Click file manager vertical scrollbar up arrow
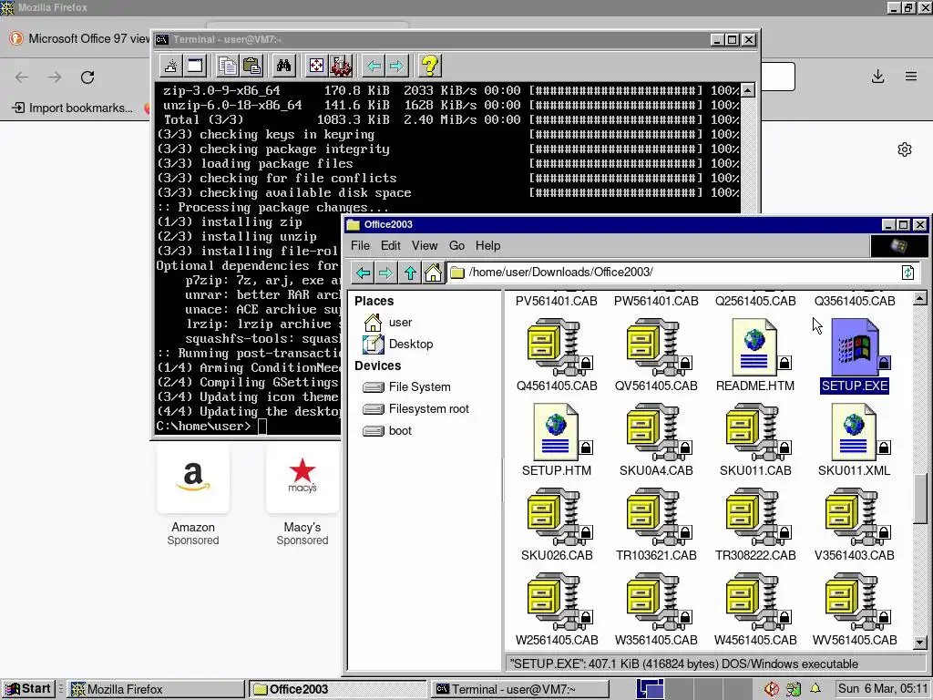The image size is (933, 700). coord(920,298)
